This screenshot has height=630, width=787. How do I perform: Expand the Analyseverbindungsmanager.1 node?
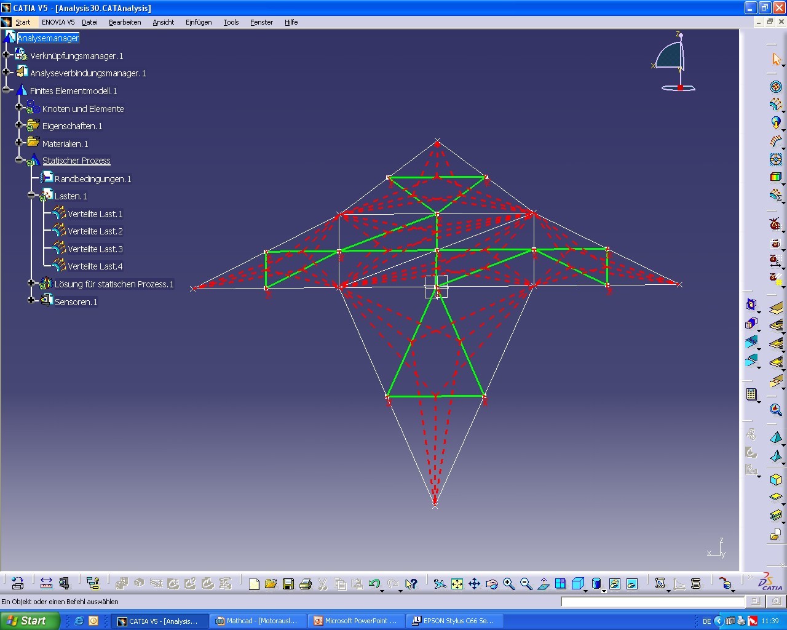6,72
